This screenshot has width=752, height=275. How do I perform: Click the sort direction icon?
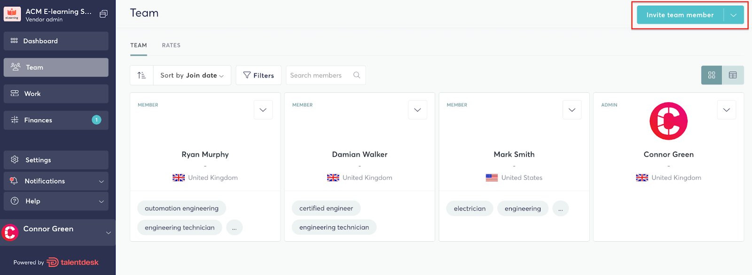pos(141,75)
